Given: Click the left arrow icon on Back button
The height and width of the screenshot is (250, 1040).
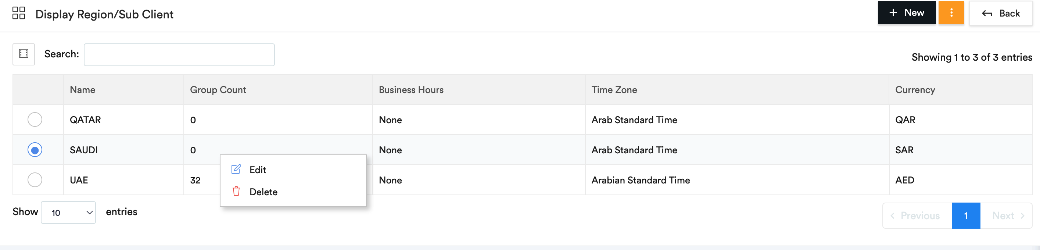Looking at the screenshot, I should 987,14.
